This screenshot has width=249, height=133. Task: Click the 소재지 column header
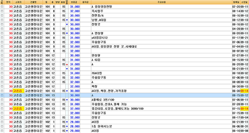(18, 2)
